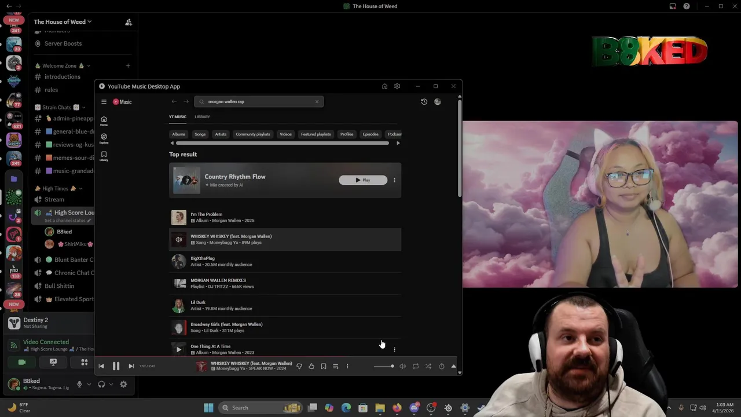Open Library in YouTube Music sidebar
This screenshot has height=417, width=741.
pyautogui.click(x=104, y=156)
